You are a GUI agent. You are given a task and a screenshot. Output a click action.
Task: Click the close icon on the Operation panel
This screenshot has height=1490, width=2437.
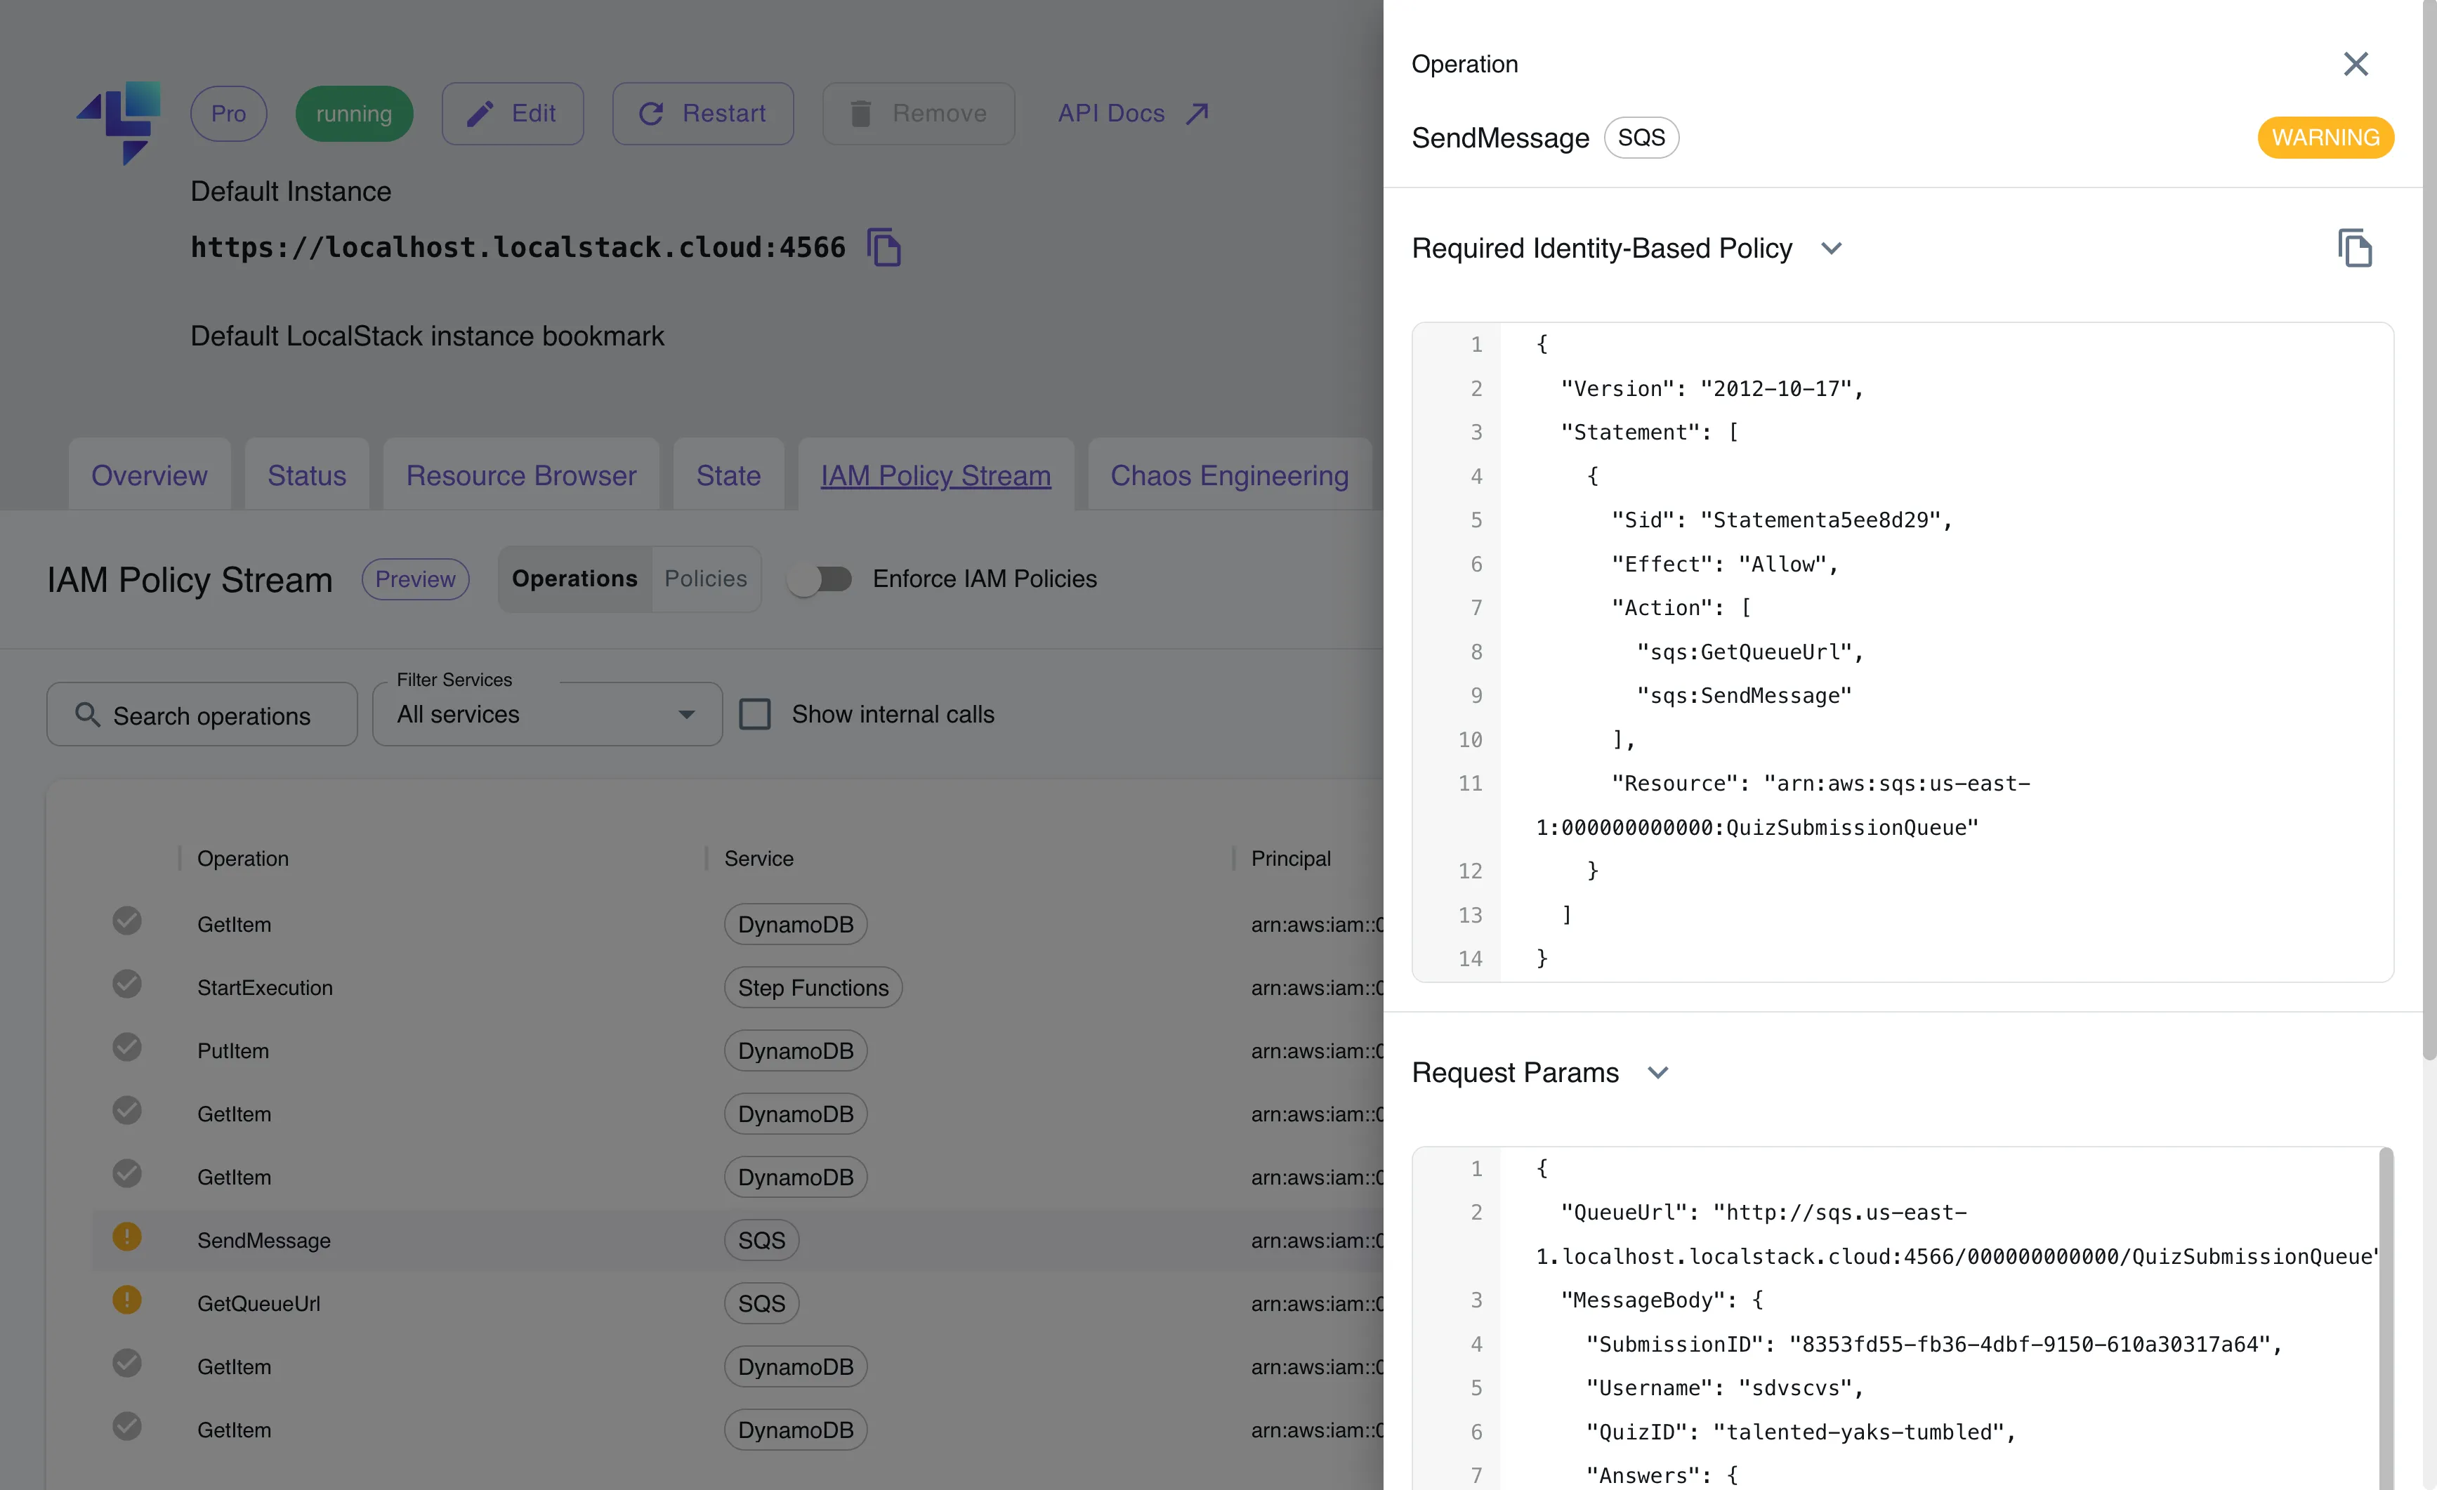[2356, 62]
